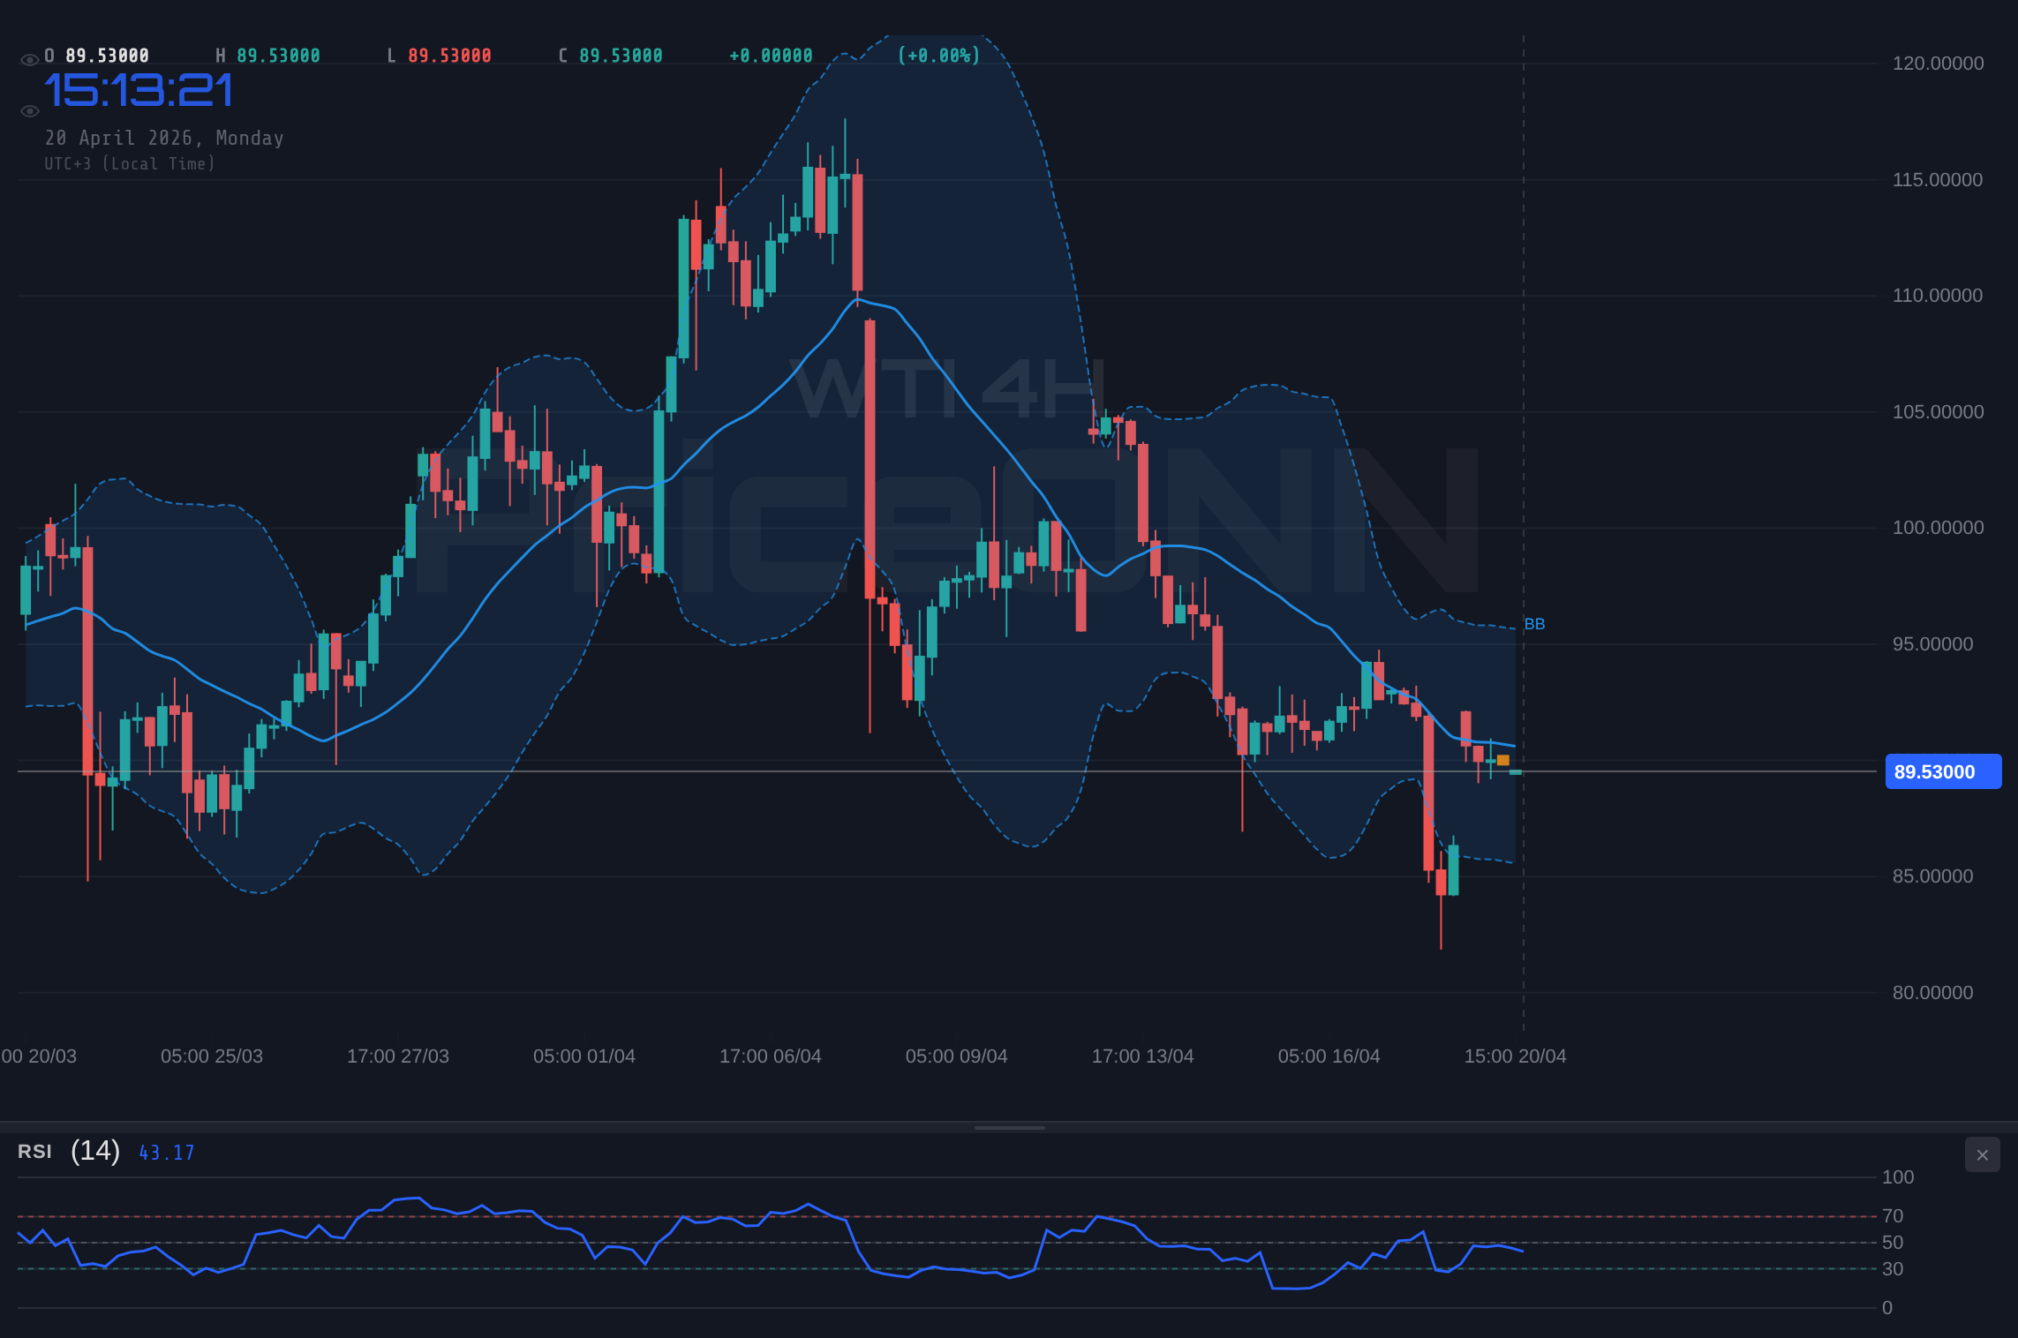Click the RSI value 43.17

click(166, 1153)
